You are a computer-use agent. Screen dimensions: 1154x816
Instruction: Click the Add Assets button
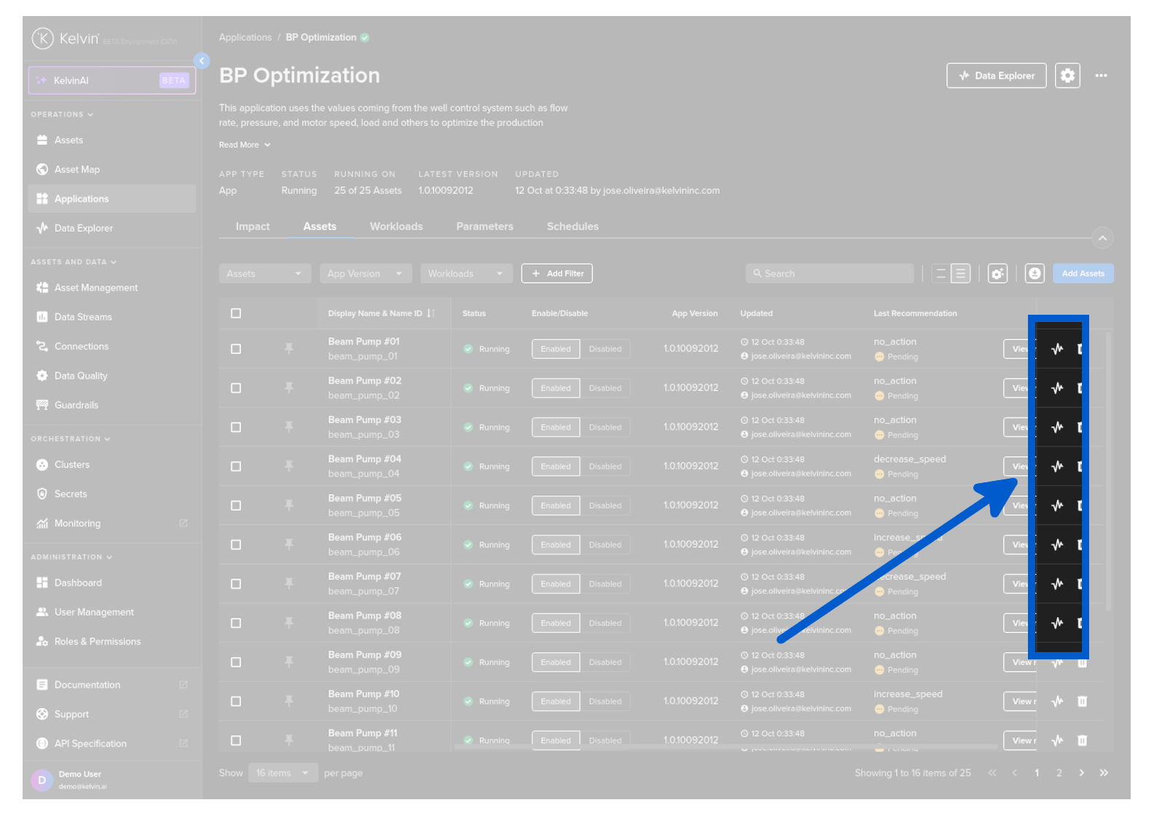1083,274
